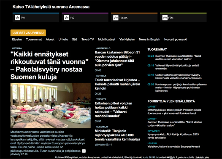Open the Uutisten RSS-syötteet footer link

67,157
